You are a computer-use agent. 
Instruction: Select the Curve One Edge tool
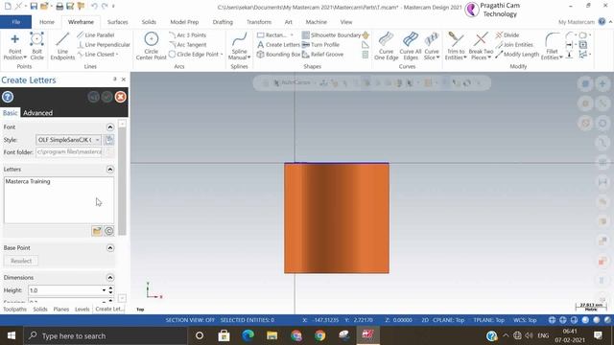click(386, 46)
